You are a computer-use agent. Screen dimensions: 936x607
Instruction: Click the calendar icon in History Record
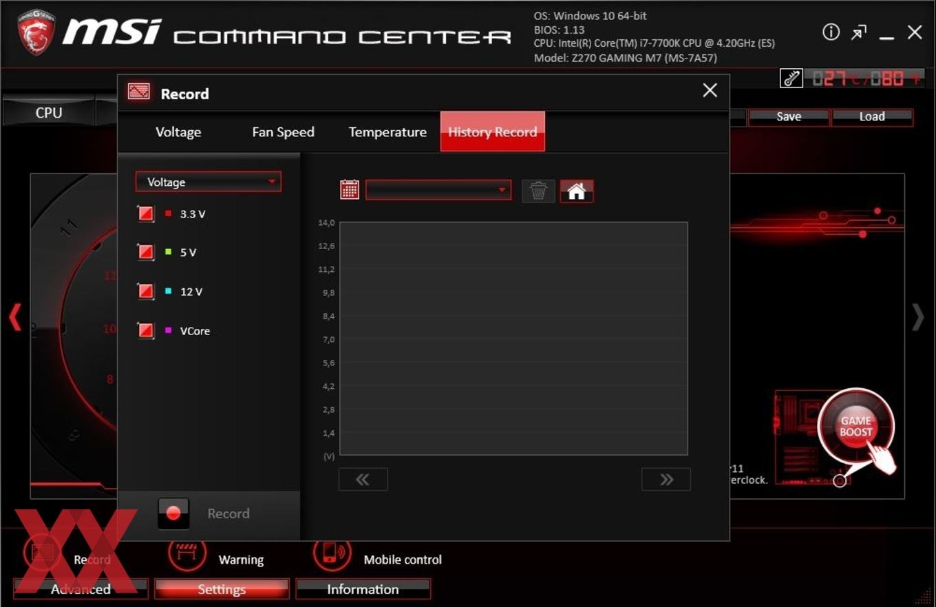pos(350,190)
